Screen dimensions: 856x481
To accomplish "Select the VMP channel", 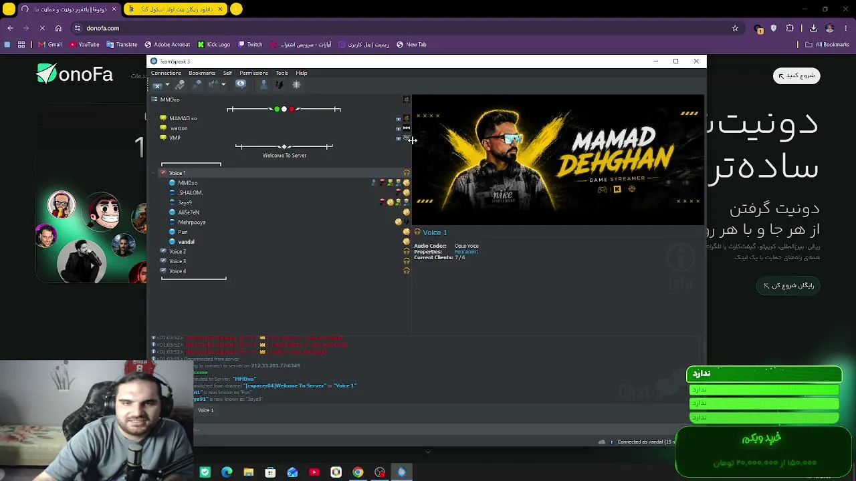I will 175,138.
